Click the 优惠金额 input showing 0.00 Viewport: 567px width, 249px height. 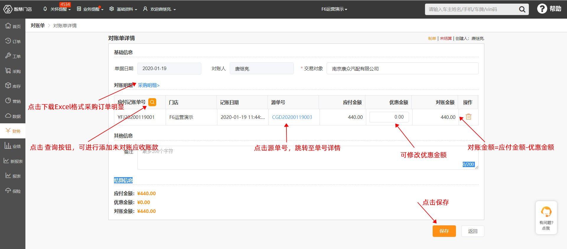click(389, 117)
